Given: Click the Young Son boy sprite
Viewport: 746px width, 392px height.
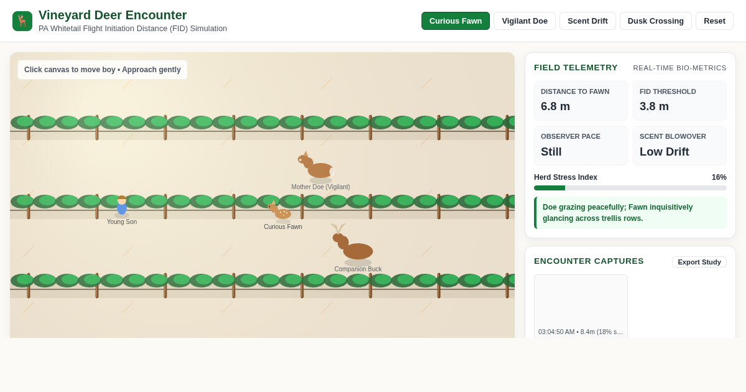Looking at the screenshot, I should pos(122,206).
